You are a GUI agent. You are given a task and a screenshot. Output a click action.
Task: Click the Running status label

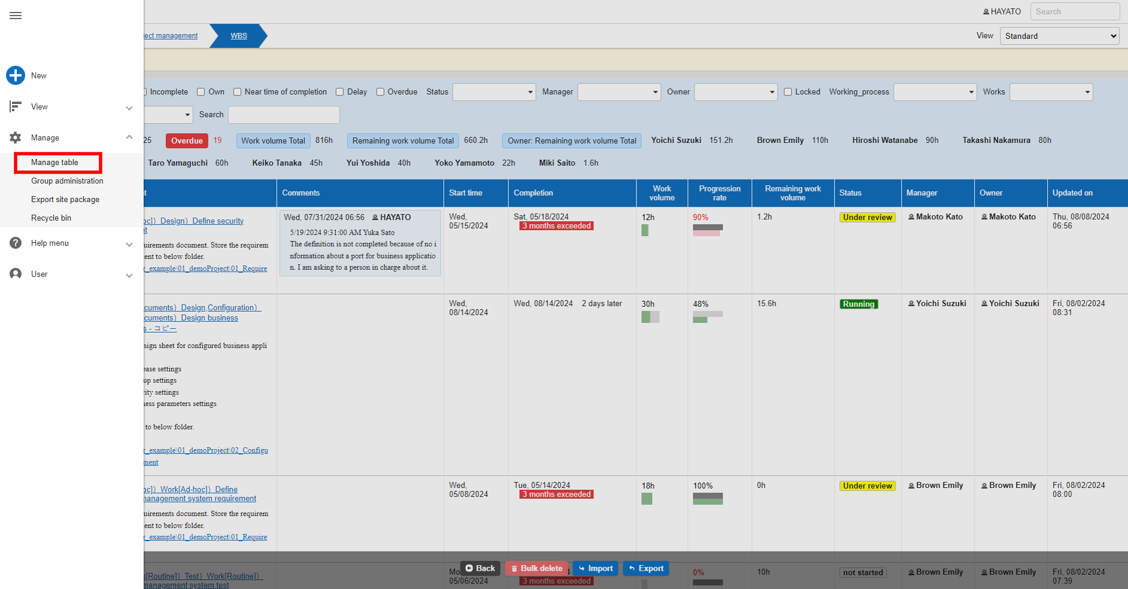click(859, 304)
